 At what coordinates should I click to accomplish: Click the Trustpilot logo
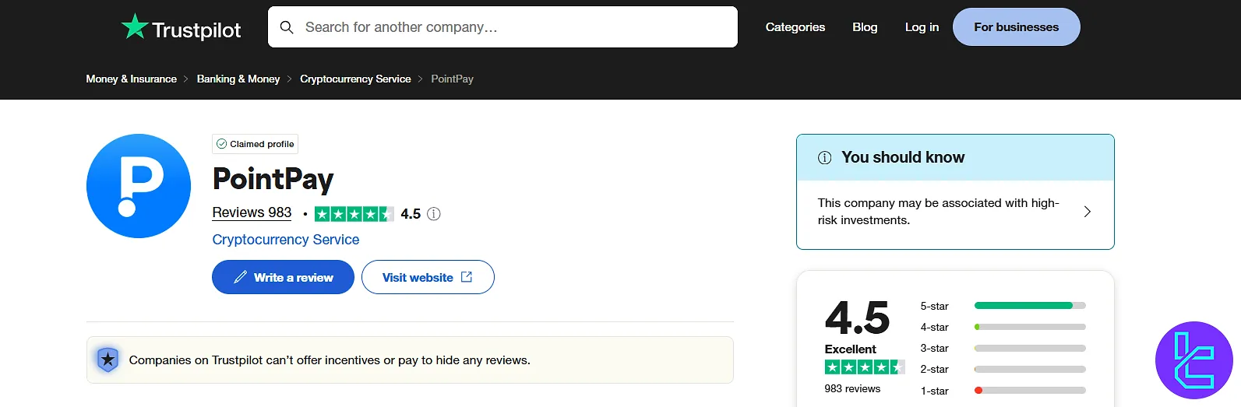(x=181, y=28)
